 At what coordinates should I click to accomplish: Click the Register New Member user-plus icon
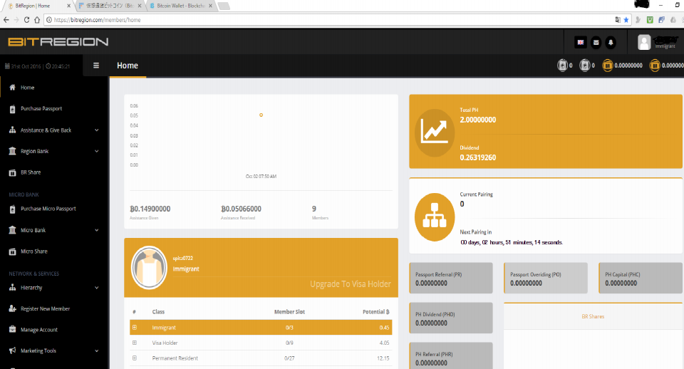(12, 308)
